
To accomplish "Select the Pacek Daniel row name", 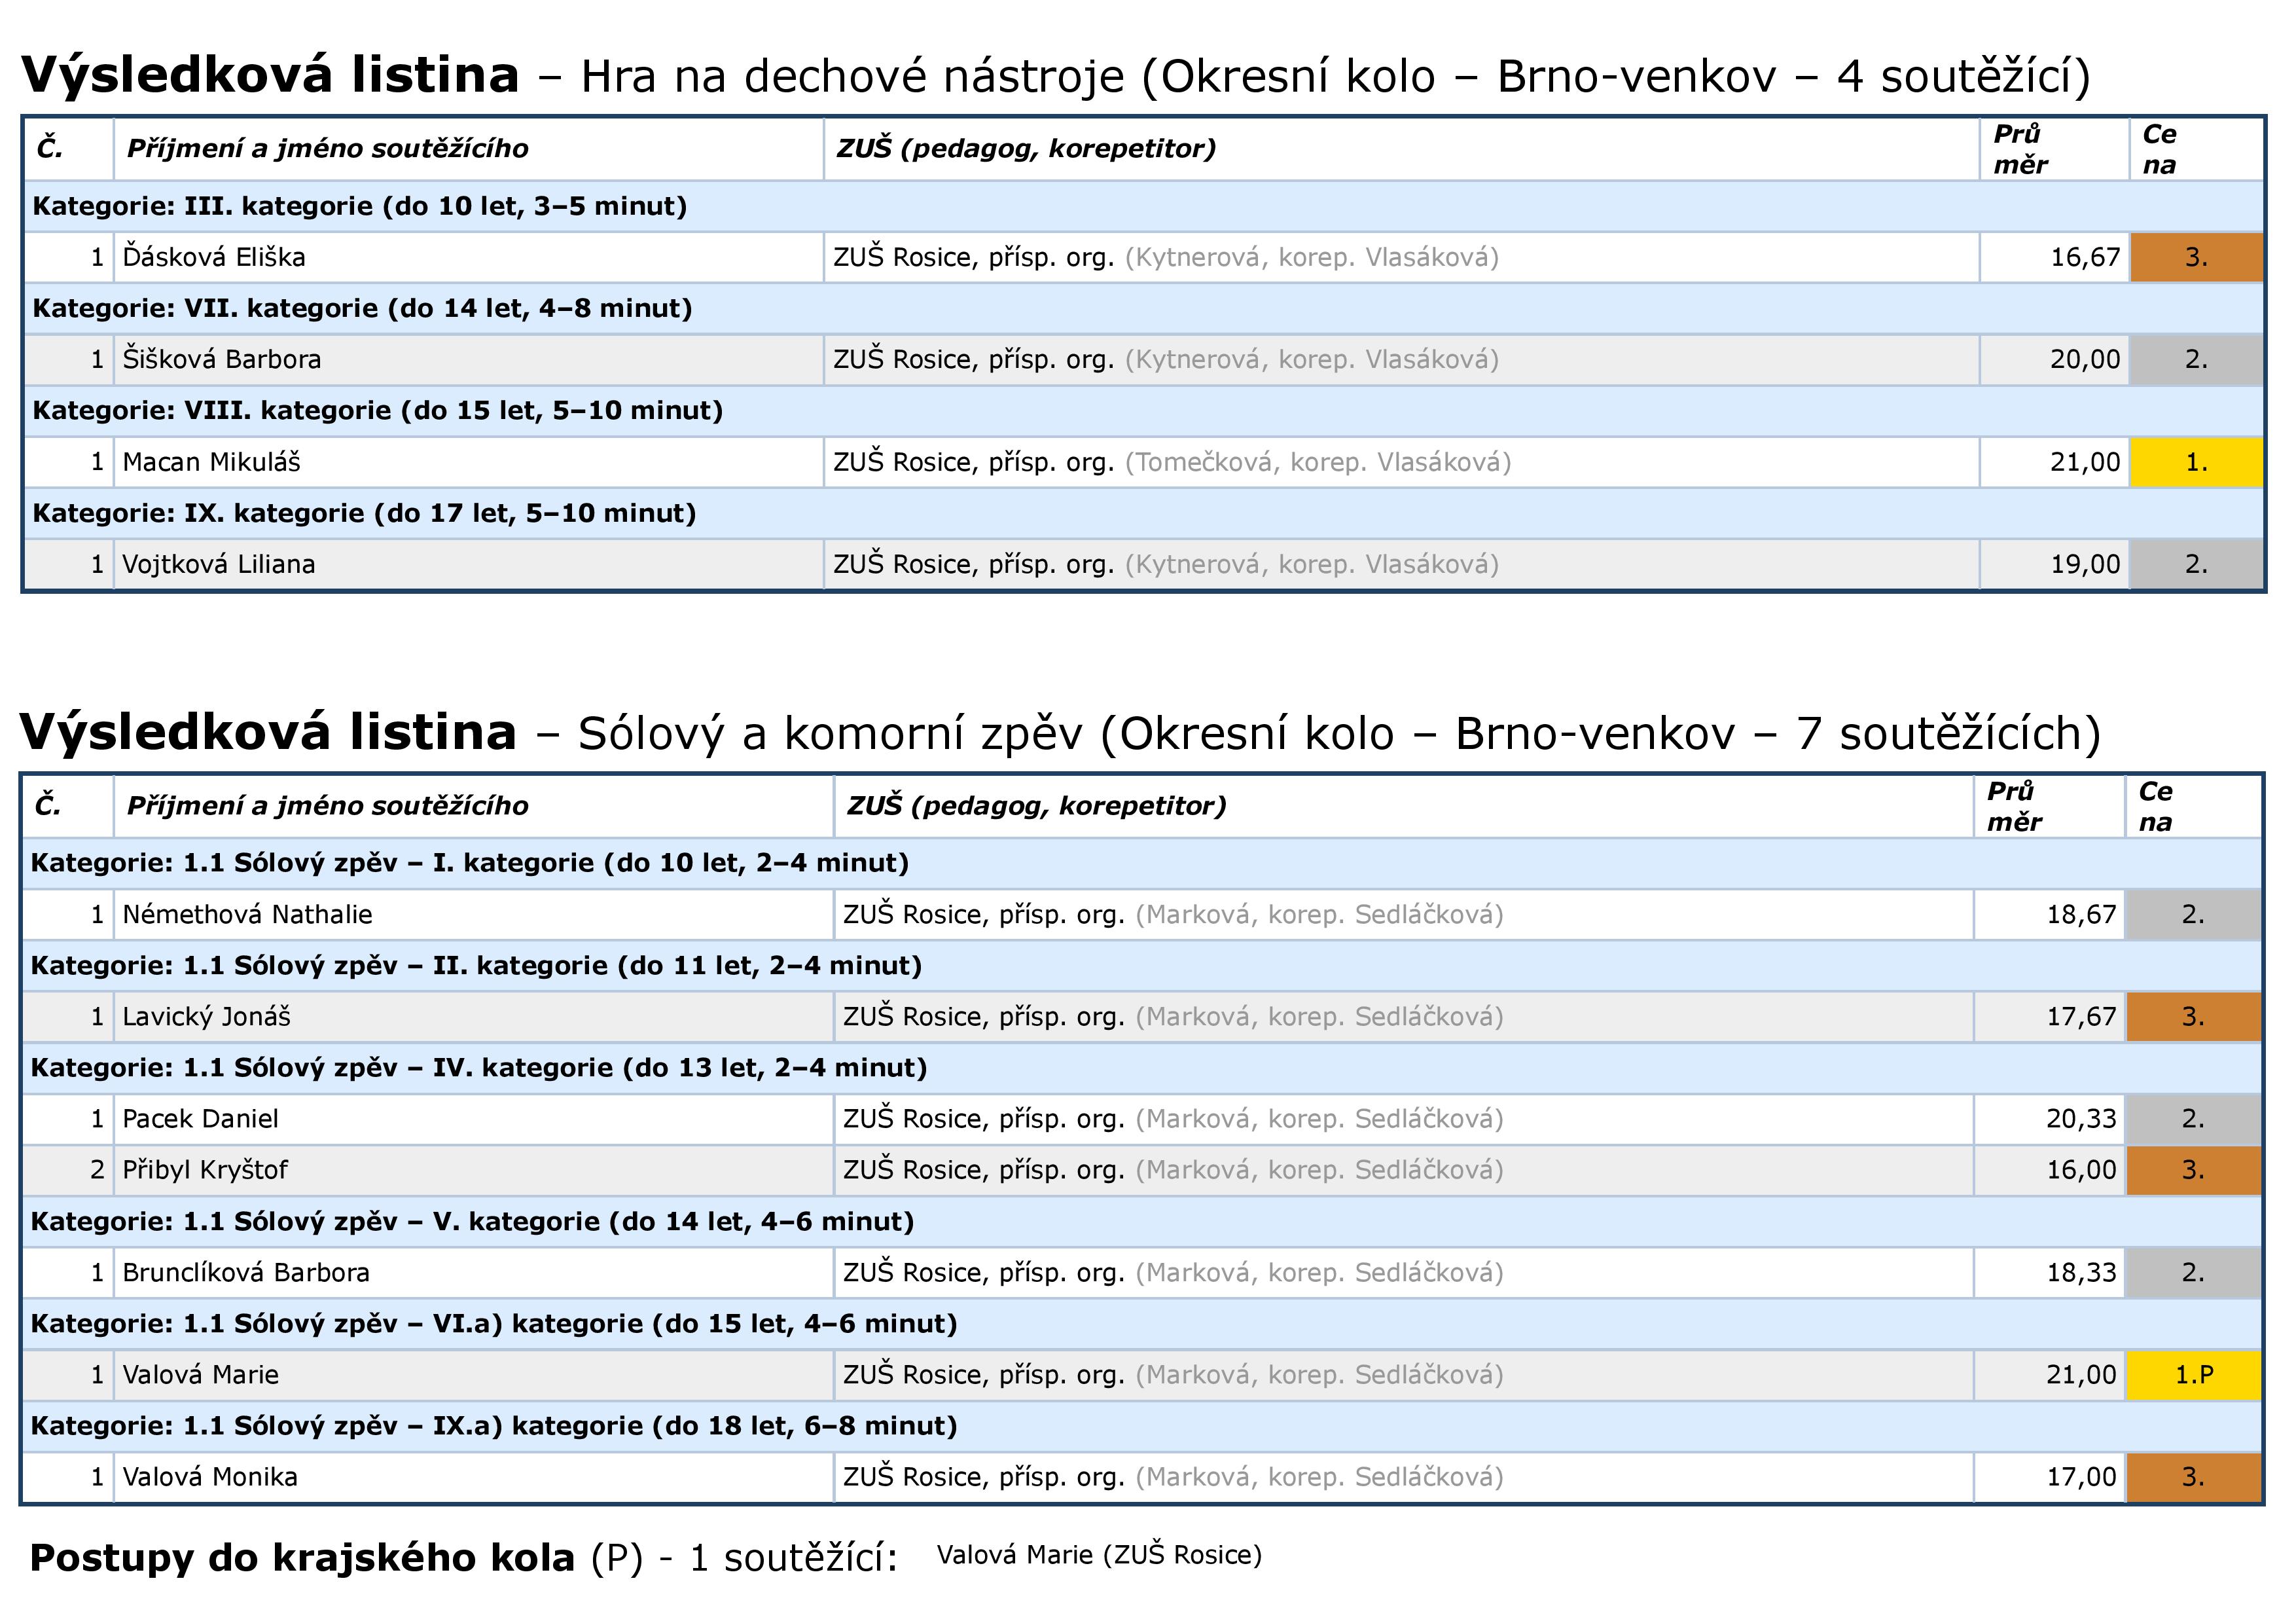I will click(x=200, y=1119).
